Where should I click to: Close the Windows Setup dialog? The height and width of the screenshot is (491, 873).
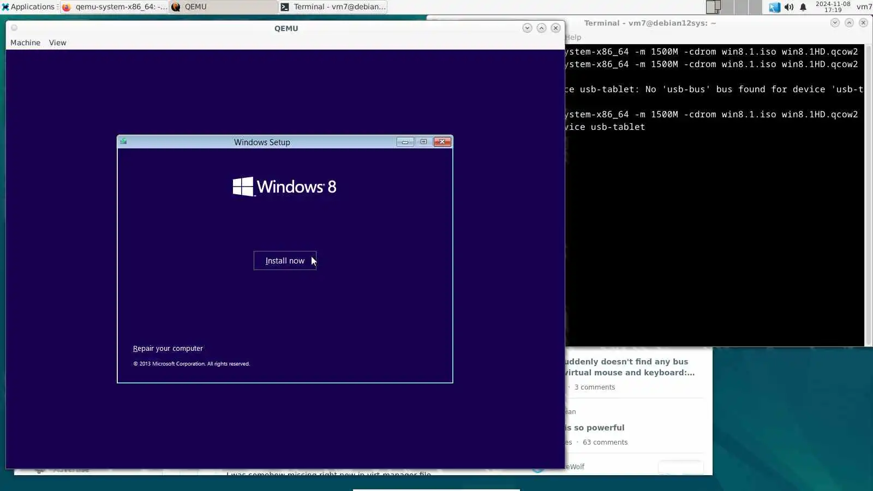tap(443, 142)
